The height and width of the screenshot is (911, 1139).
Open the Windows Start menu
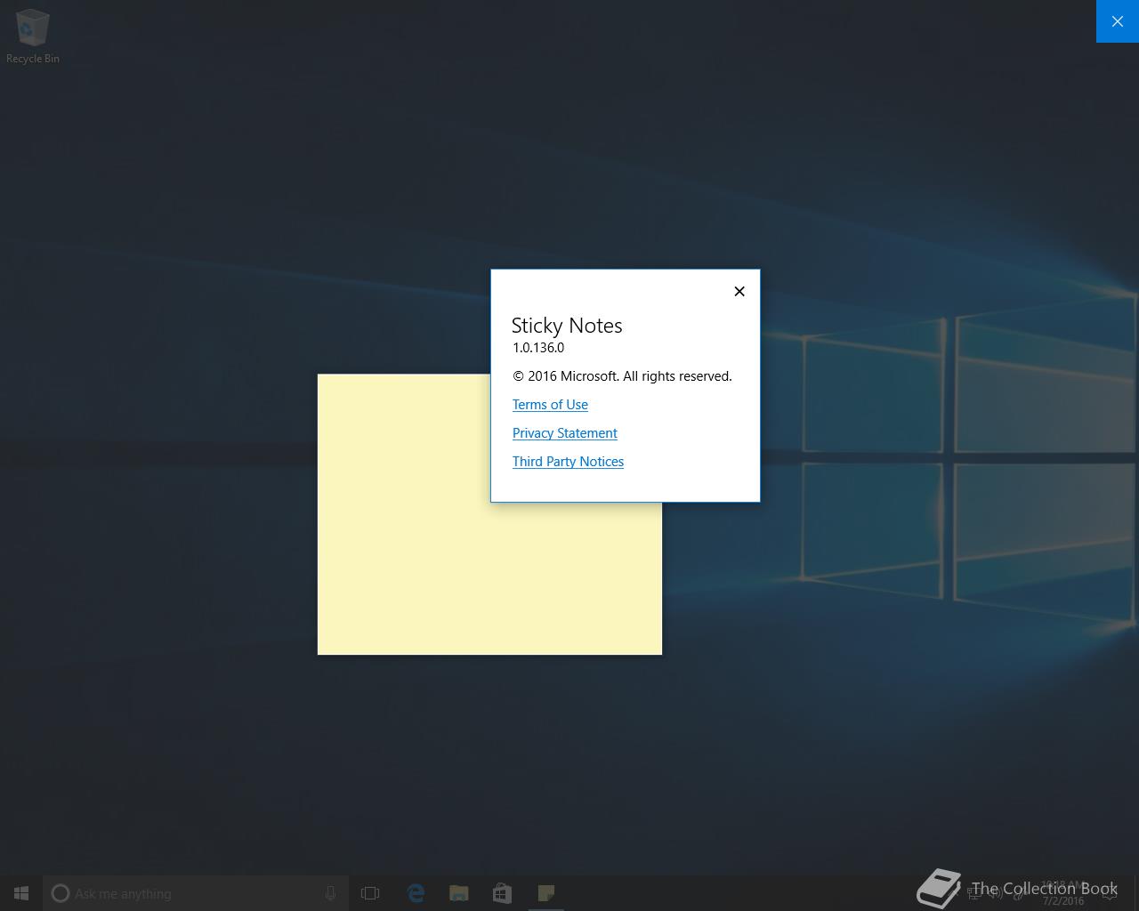click(x=21, y=893)
